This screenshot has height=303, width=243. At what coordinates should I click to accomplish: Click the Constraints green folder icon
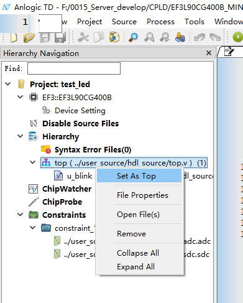(34, 215)
